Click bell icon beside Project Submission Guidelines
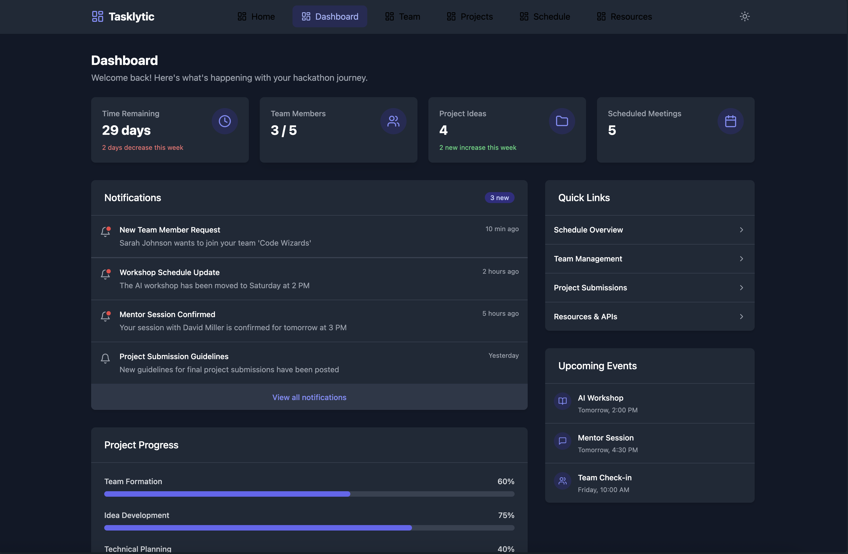The height and width of the screenshot is (554, 848). 105,358
